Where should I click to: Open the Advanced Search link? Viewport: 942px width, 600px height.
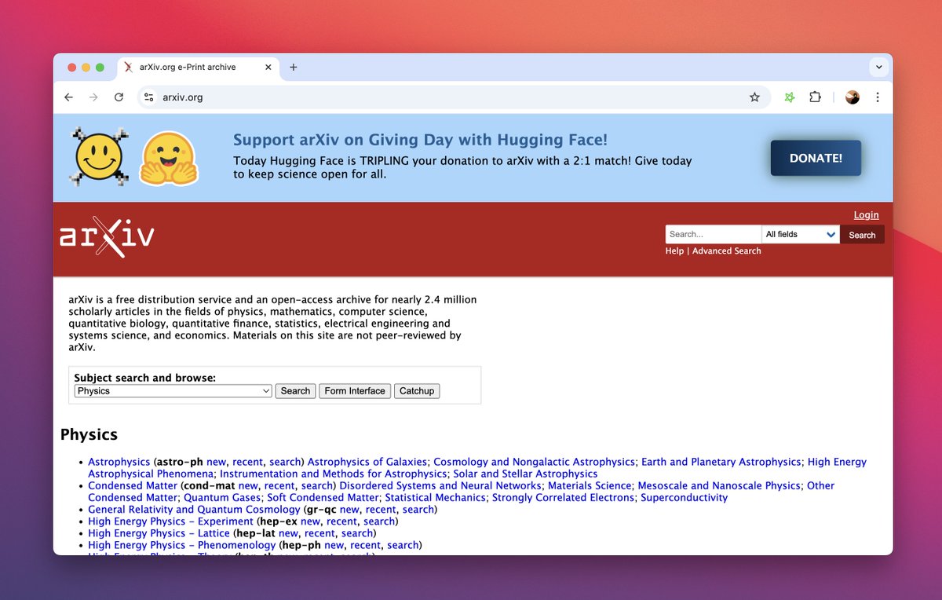726,251
